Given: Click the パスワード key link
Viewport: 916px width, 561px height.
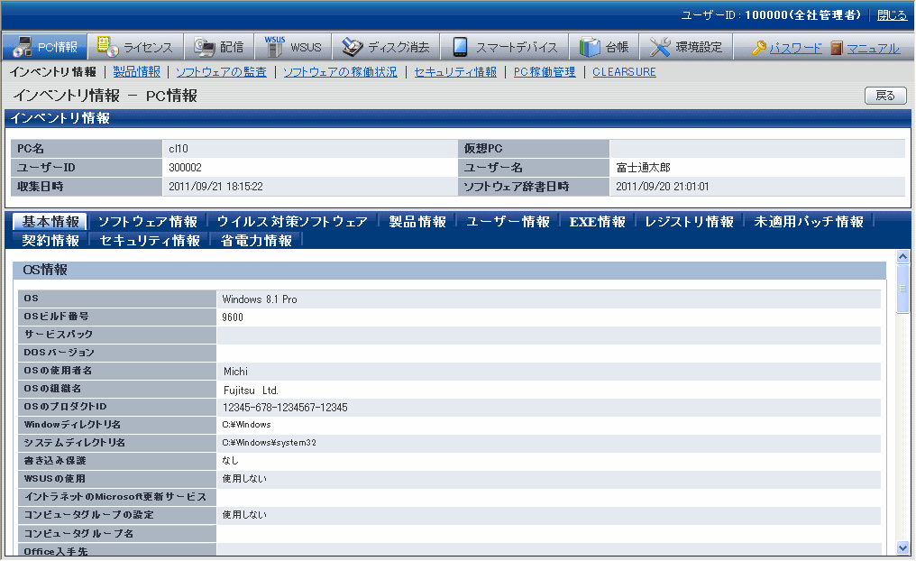Looking at the screenshot, I should pos(786,49).
